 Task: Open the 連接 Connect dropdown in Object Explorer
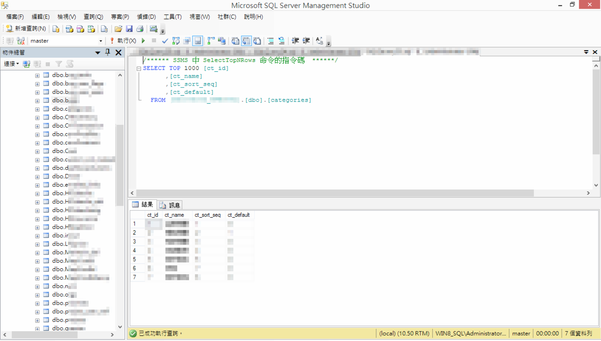click(x=11, y=64)
